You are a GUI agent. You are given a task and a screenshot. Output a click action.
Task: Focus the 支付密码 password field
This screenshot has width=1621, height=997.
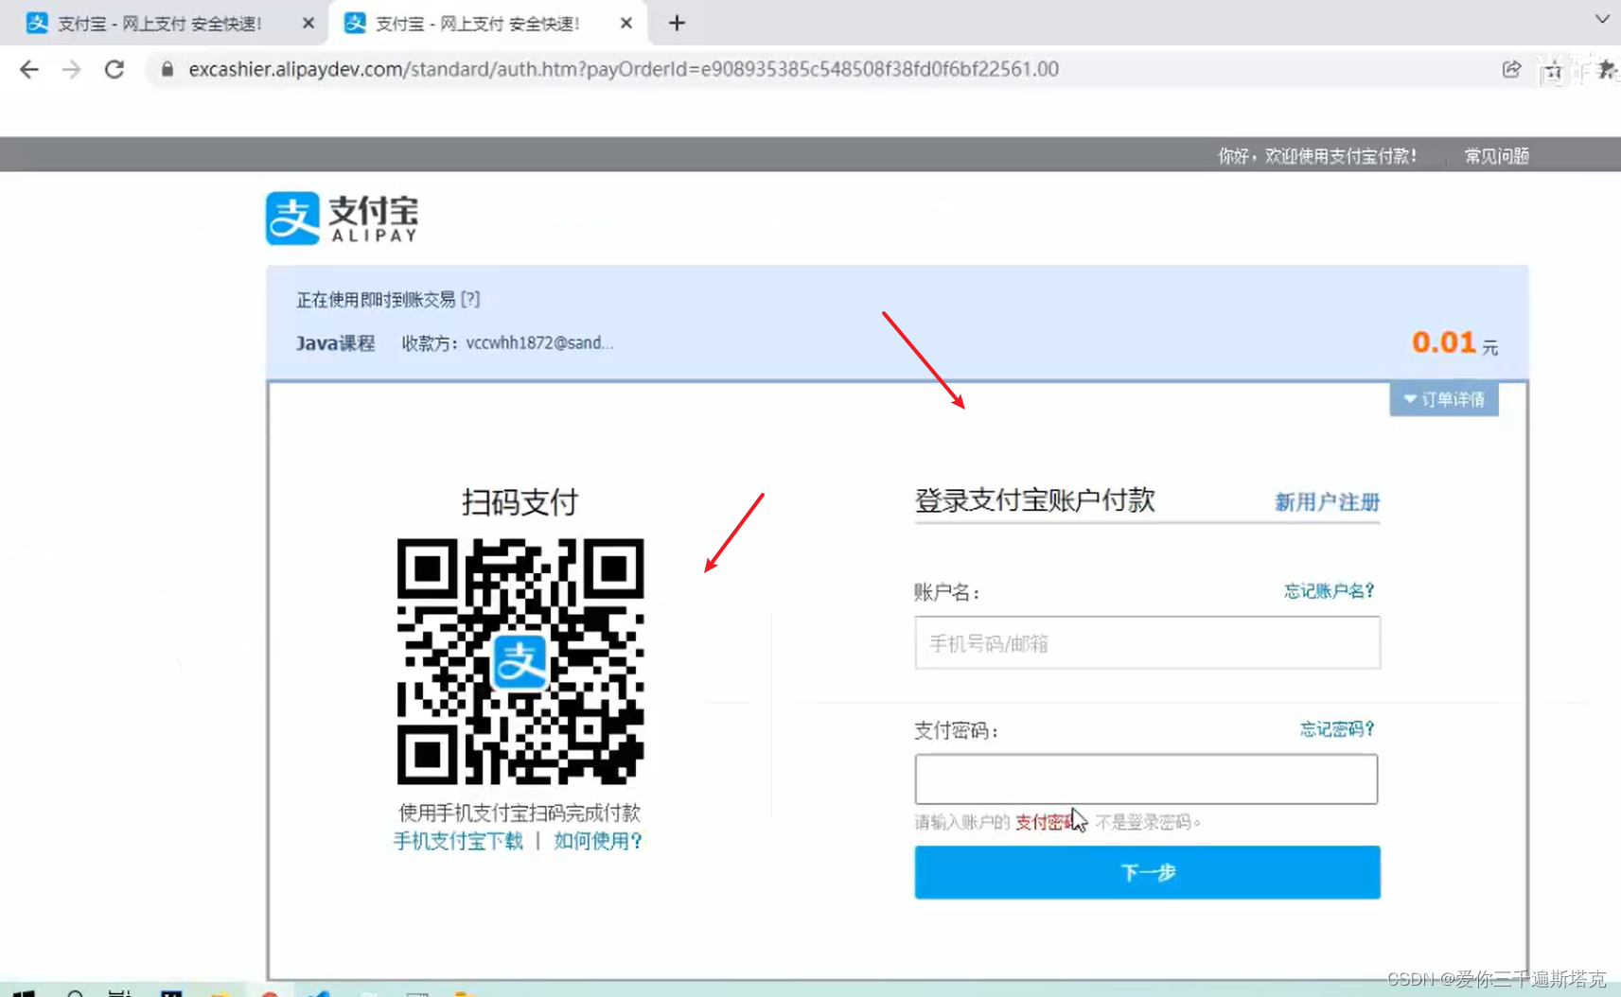point(1146,779)
